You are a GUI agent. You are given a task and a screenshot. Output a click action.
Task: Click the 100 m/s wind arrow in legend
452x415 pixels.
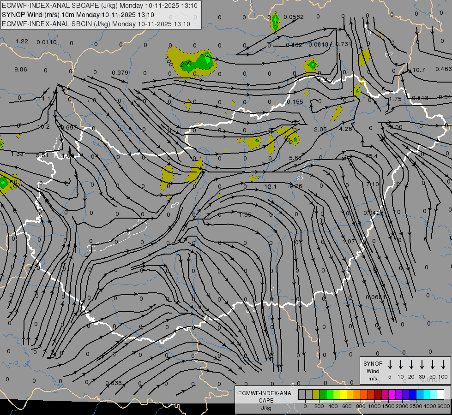coord(443,365)
